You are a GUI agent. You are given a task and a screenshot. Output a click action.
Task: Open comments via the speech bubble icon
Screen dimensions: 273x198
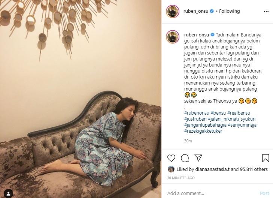[185, 158]
